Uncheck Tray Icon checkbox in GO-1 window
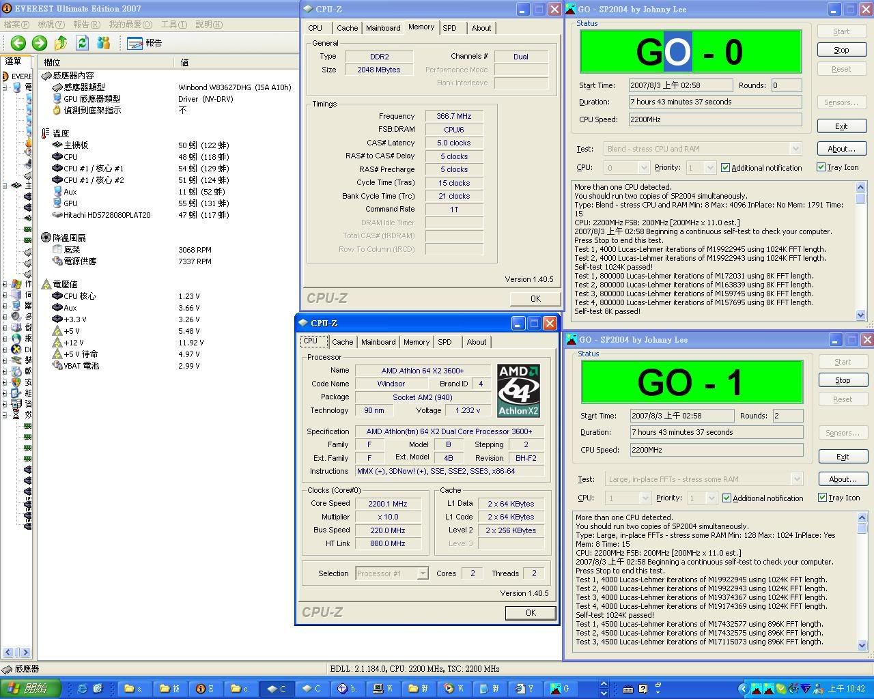This screenshot has height=699, width=874. pyautogui.click(x=822, y=498)
